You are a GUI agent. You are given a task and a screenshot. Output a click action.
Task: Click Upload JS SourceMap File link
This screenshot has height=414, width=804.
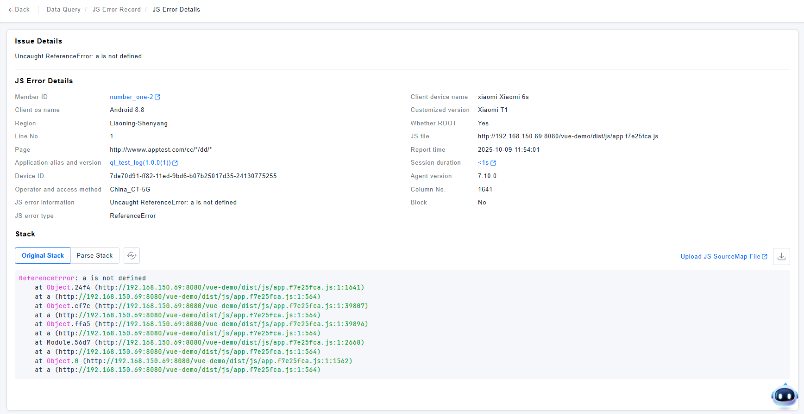click(x=720, y=257)
